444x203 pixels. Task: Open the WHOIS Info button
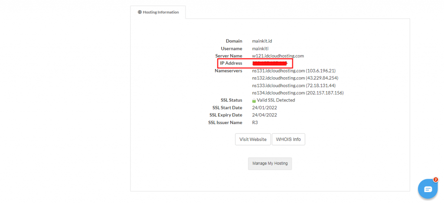tap(288, 139)
